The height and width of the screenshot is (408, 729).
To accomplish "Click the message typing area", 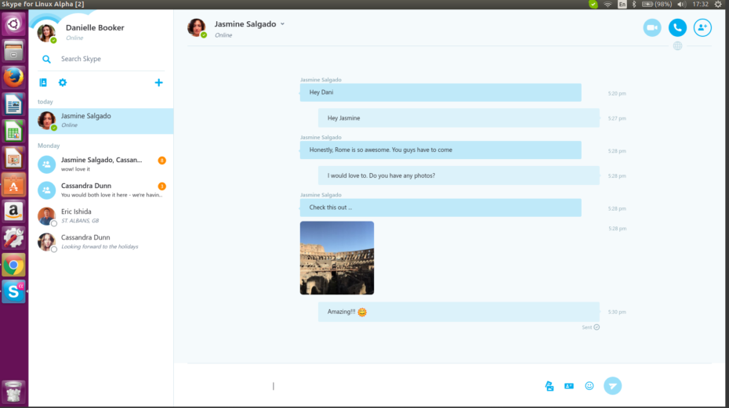I will 392,386.
